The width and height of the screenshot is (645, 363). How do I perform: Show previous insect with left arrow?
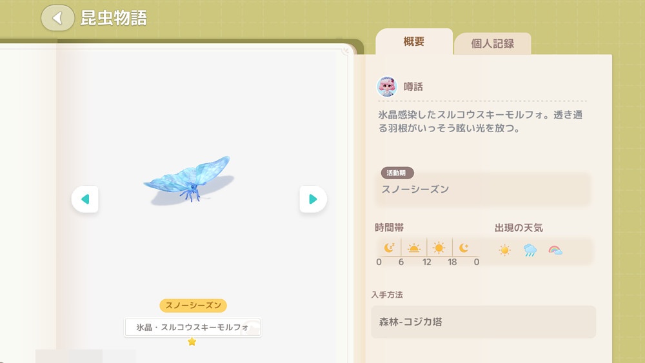(85, 199)
